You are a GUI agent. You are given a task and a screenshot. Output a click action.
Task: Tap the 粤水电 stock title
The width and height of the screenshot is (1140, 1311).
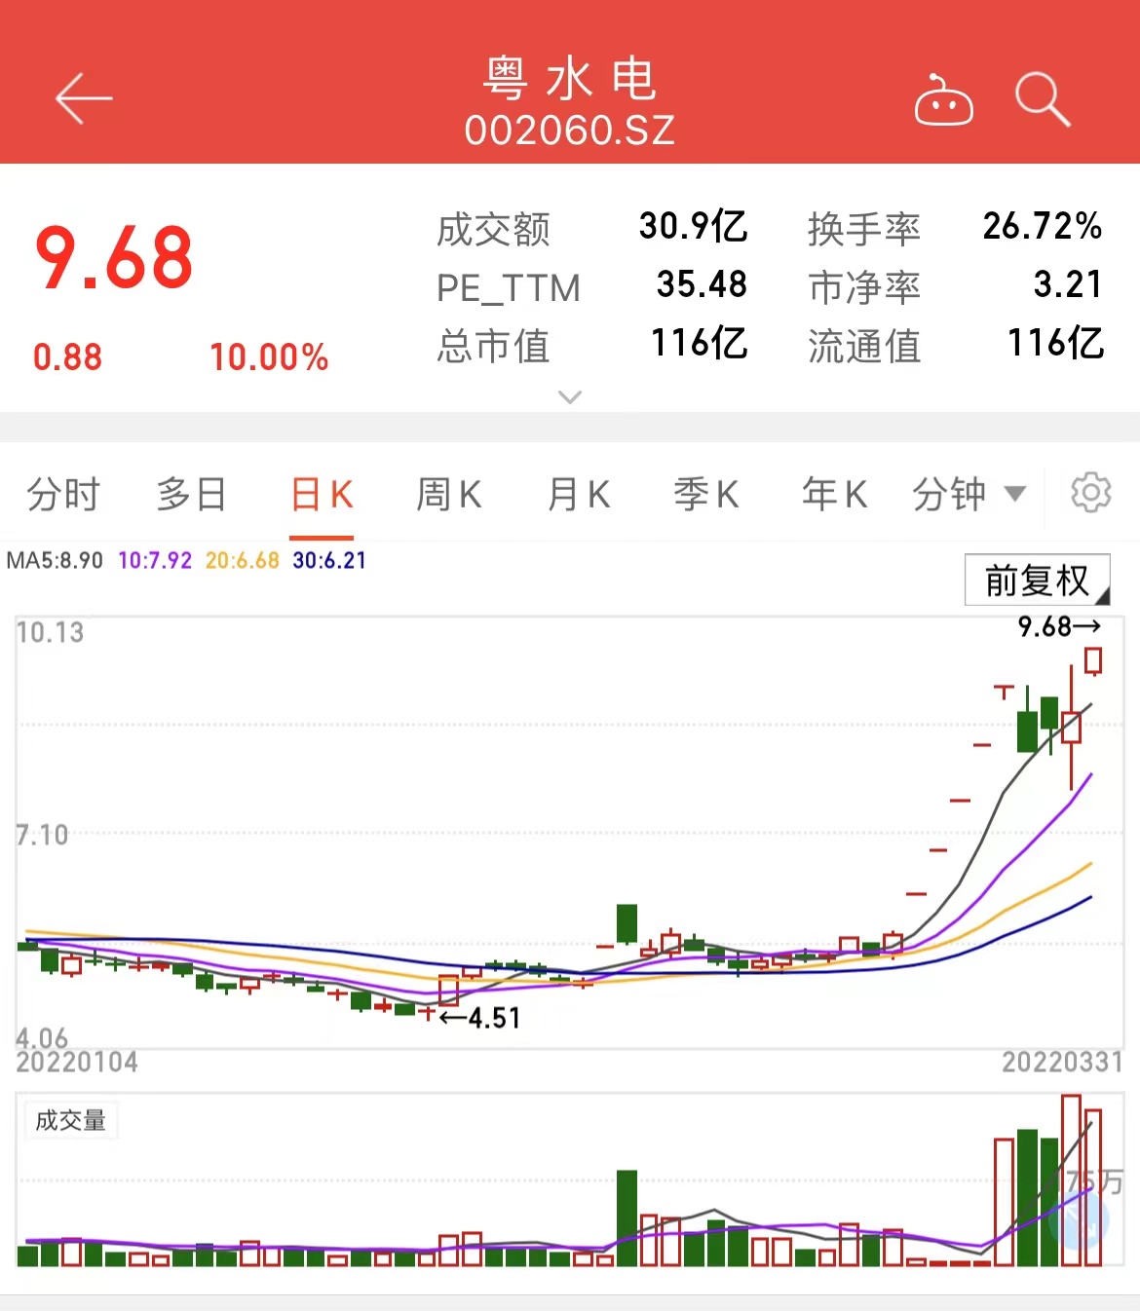570,80
